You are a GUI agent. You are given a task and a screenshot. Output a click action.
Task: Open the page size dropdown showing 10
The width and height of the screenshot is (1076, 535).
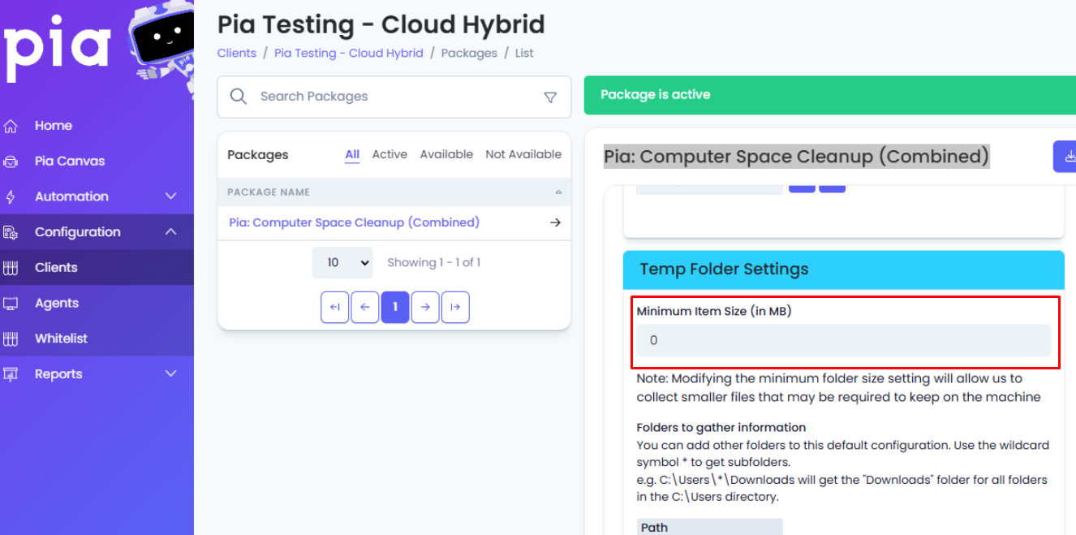342,263
